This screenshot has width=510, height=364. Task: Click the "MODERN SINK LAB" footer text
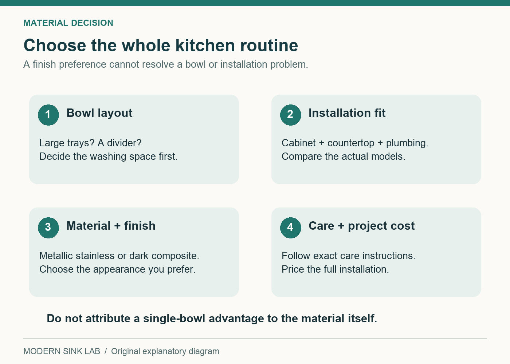tap(62, 351)
